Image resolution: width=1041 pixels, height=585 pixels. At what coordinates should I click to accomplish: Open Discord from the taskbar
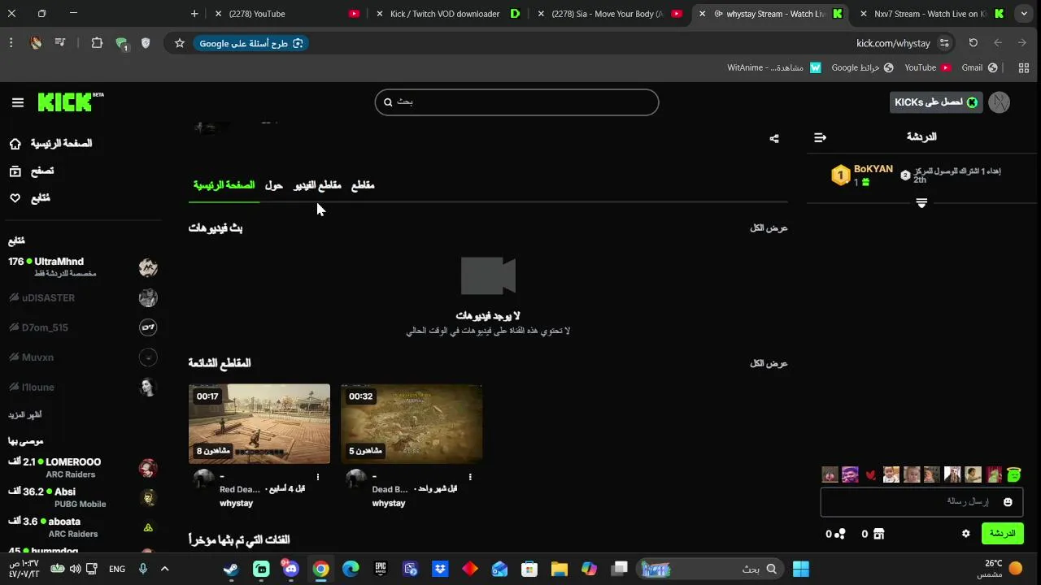291,569
